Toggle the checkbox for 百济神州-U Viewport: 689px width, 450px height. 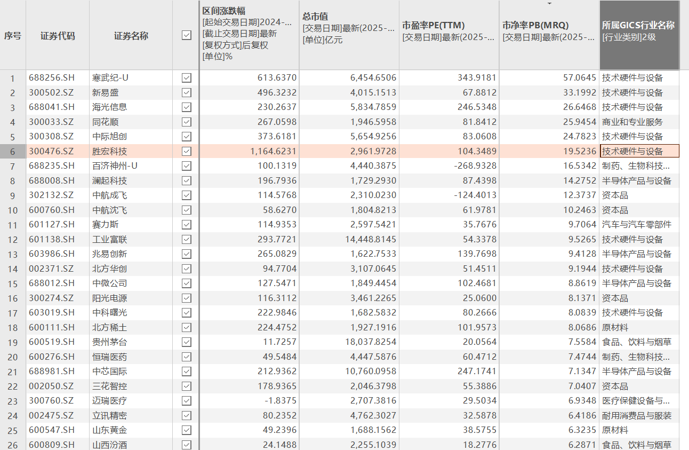click(186, 166)
